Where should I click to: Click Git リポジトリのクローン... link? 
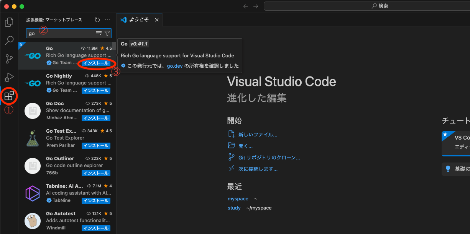pos(269,158)
